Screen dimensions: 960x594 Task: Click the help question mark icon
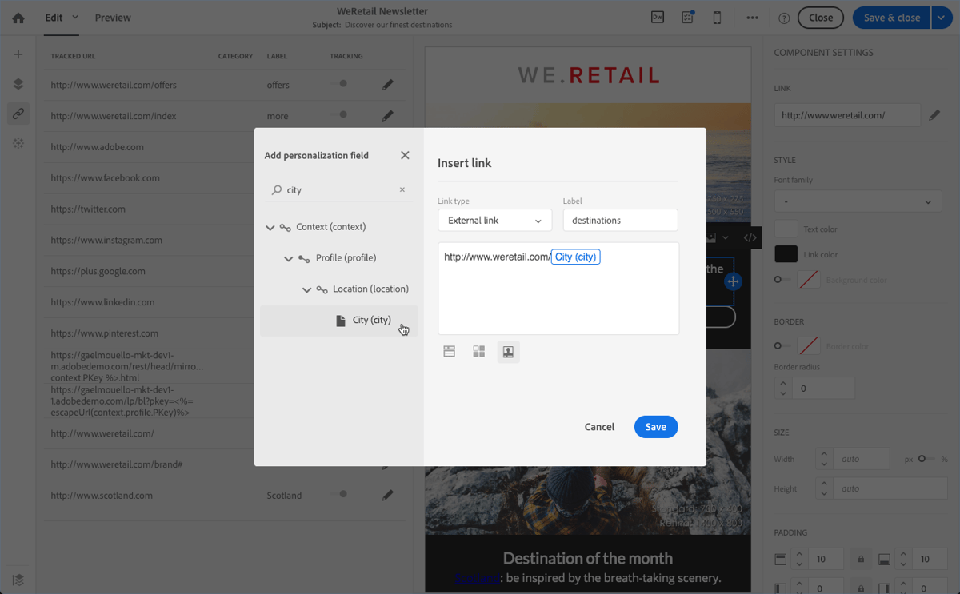[783, 17]
